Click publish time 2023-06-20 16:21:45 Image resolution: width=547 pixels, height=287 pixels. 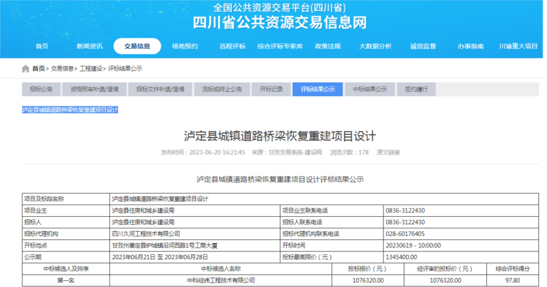217,153
